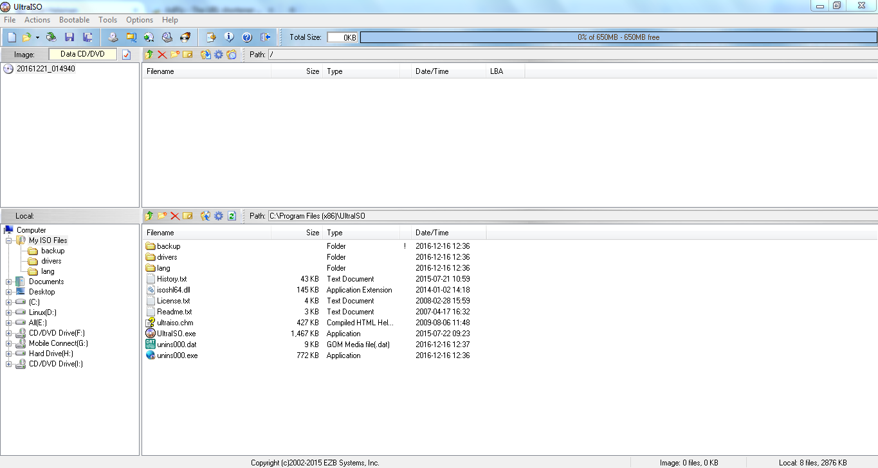Select the drivers folder in Local tree
This screenshot has height=468, width=878.
(51, 261)
